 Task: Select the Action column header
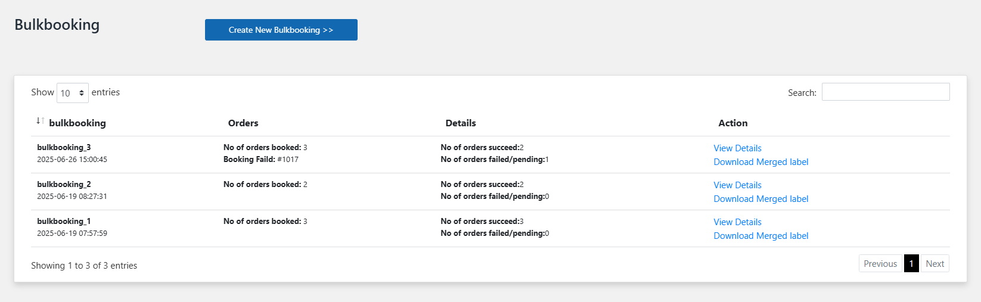[x=733, y=123]
